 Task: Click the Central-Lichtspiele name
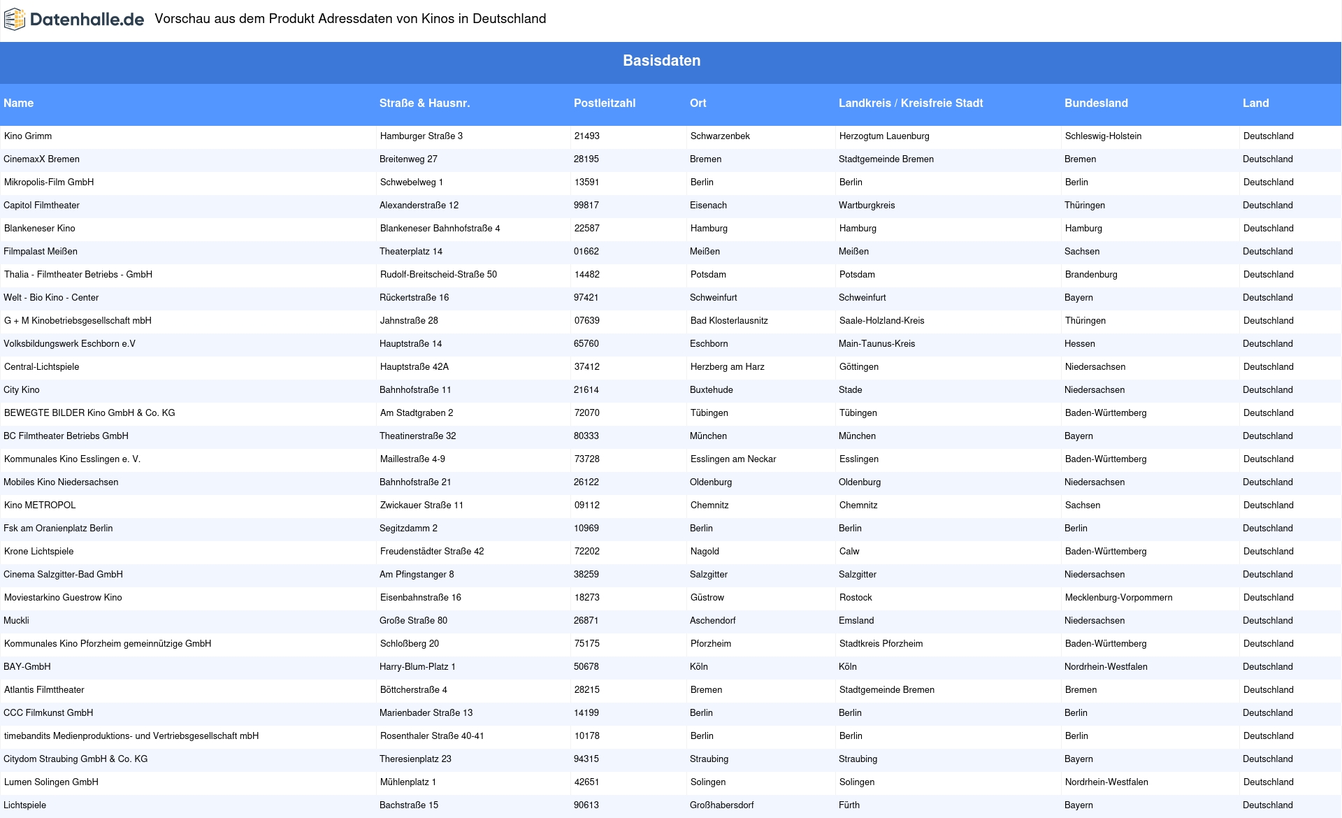(x=41, y=367)
